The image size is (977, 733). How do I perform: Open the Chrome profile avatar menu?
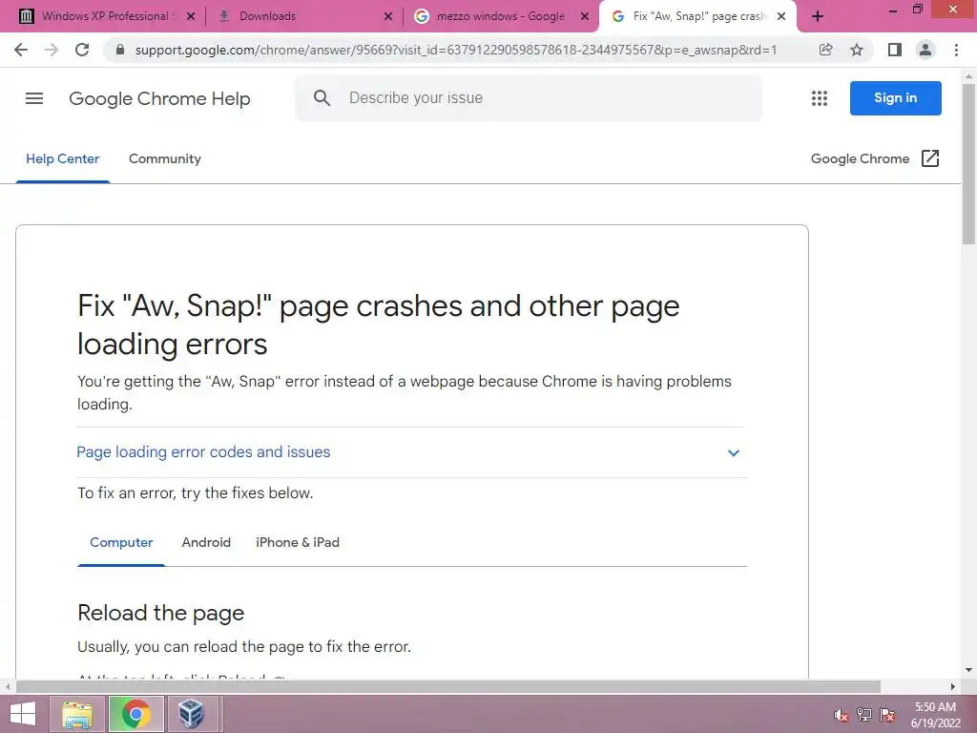point(925,50)
